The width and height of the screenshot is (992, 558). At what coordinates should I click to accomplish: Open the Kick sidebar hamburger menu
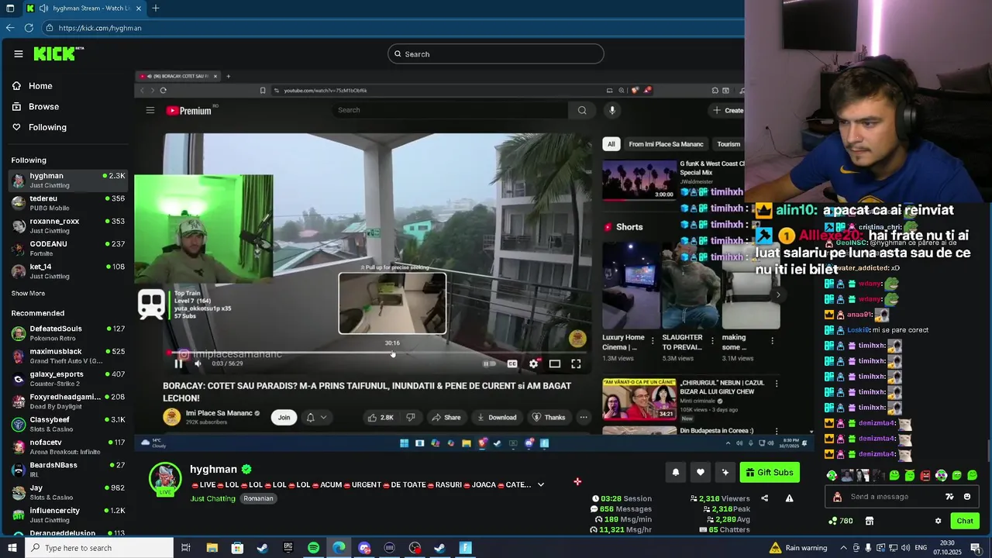click(18, 53)
